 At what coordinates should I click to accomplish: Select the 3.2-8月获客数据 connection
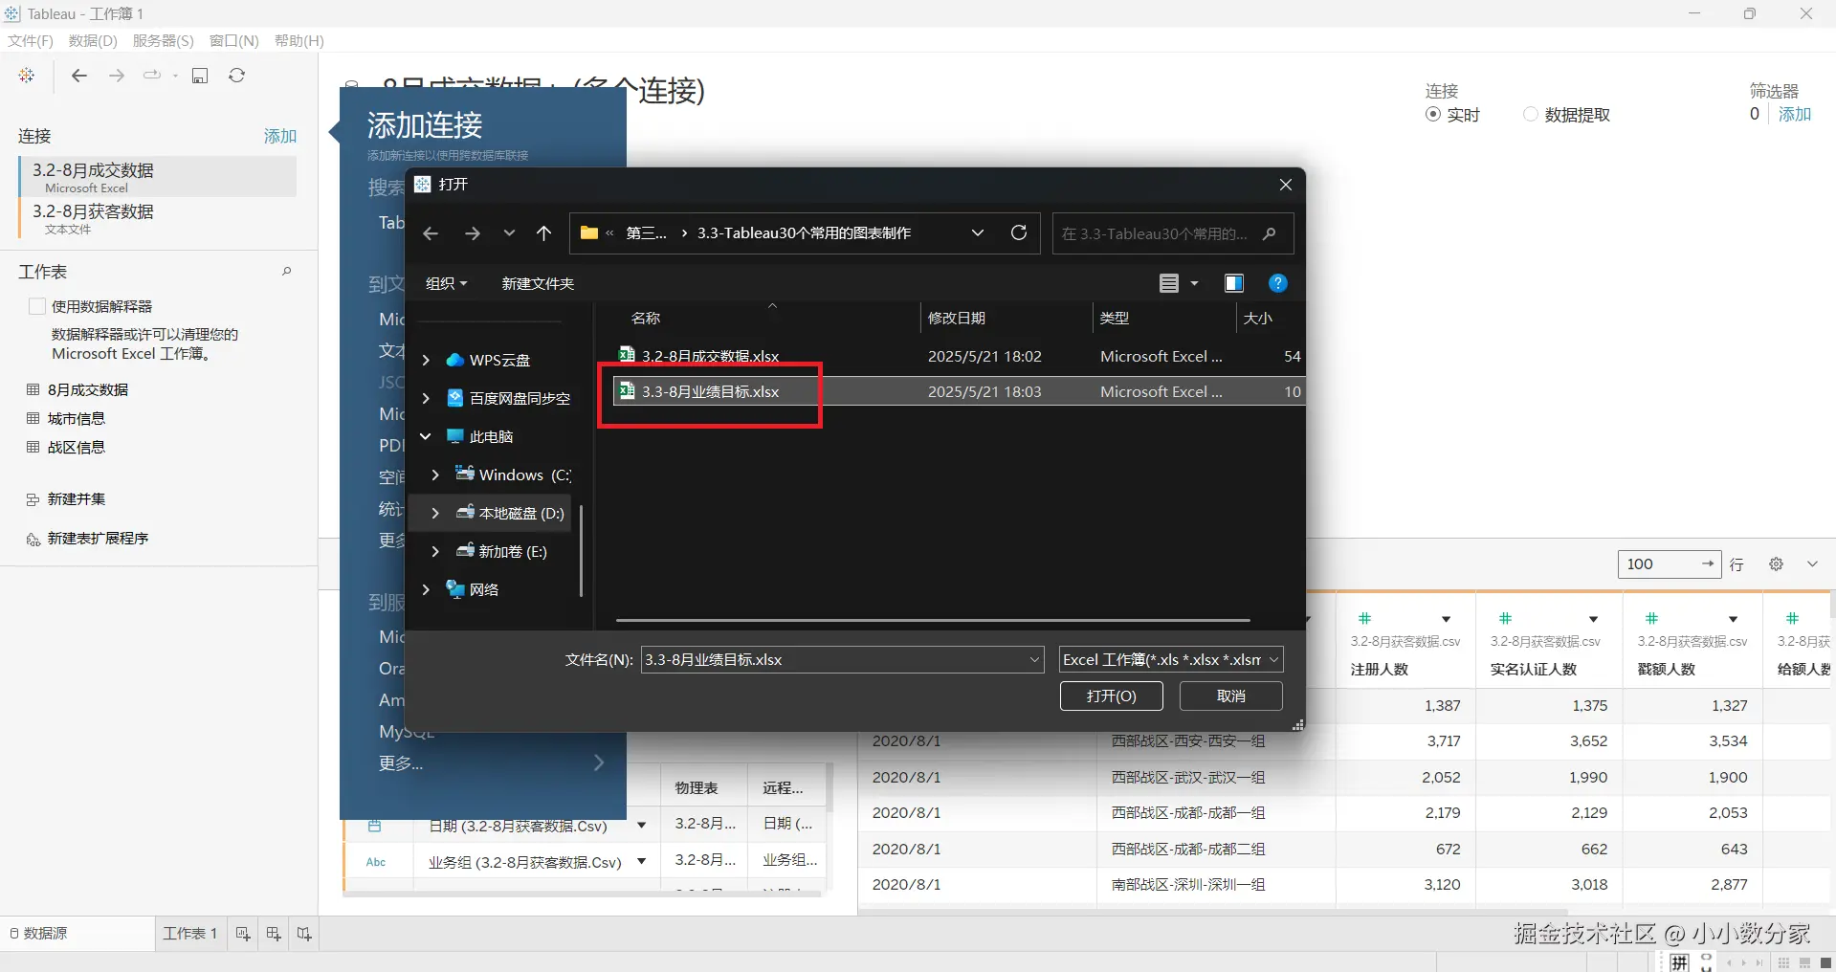click(x=158, y=218)
